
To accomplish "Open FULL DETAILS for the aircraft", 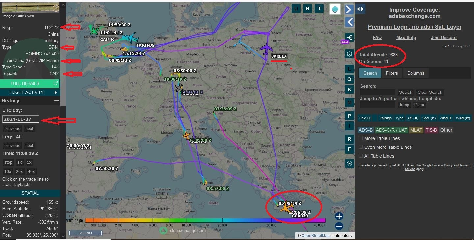I will (x=30, y=84).
